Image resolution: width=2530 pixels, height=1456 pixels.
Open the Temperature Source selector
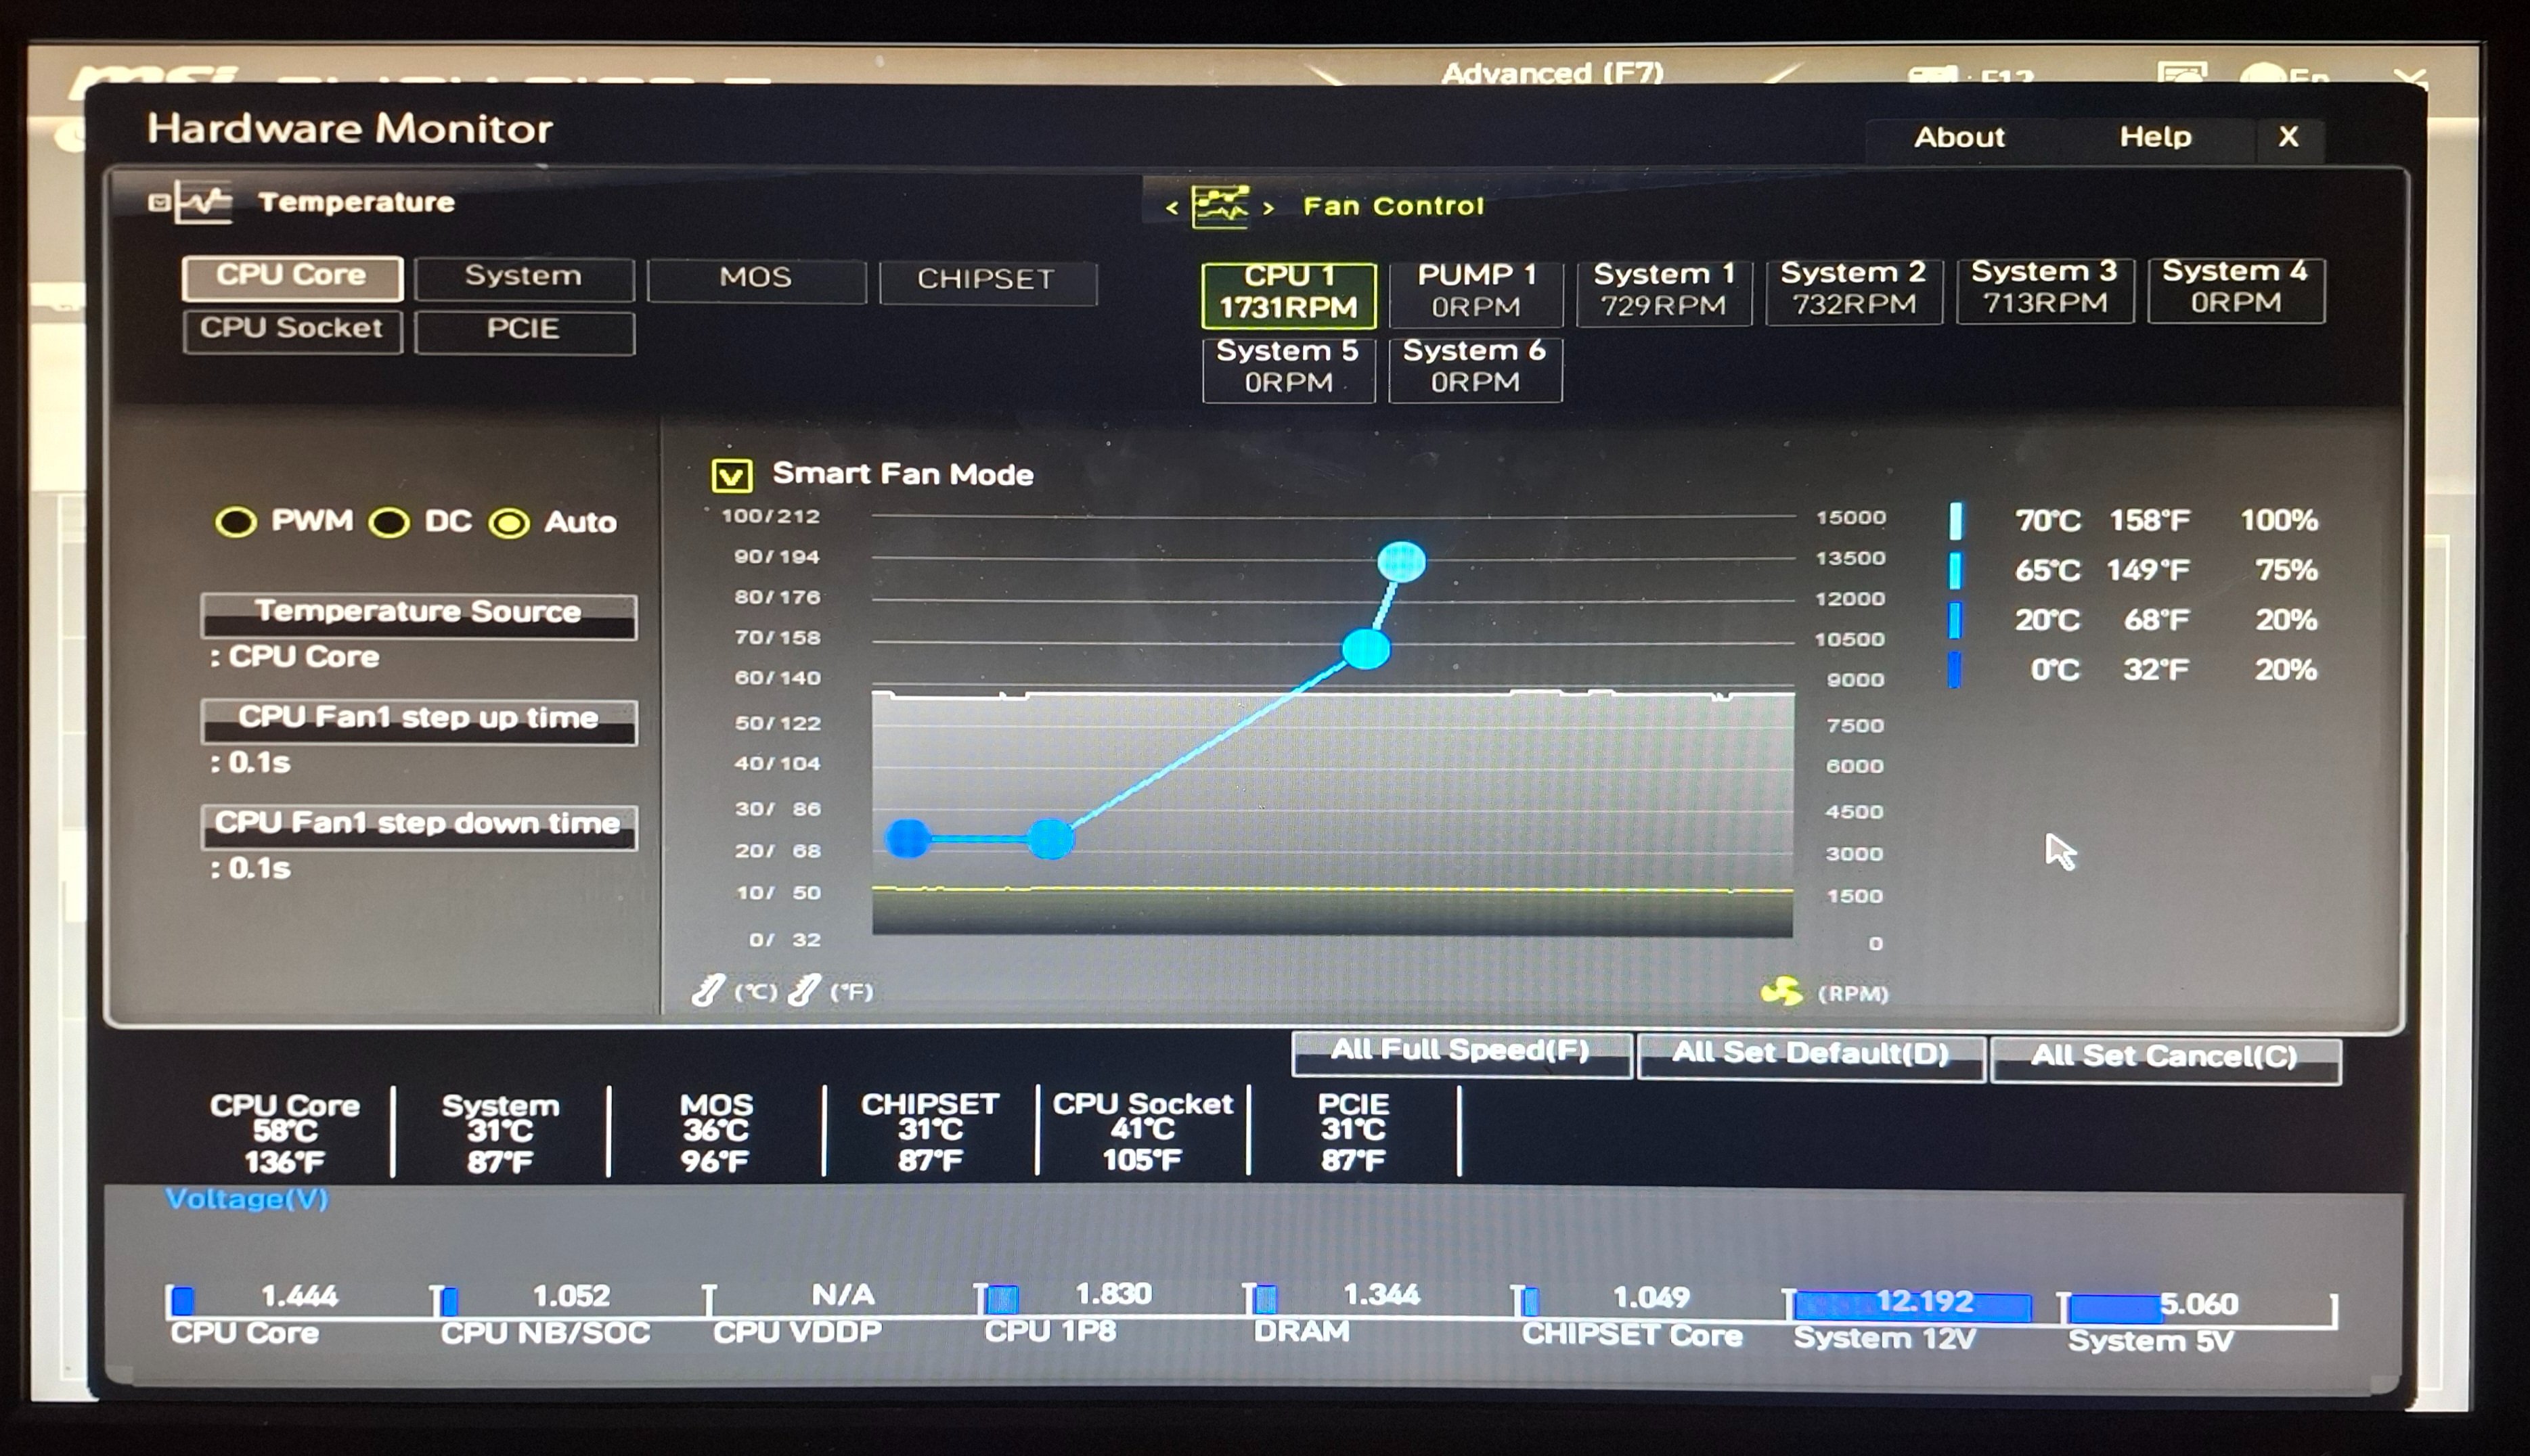pyautogui.click(x=418, y=614)
